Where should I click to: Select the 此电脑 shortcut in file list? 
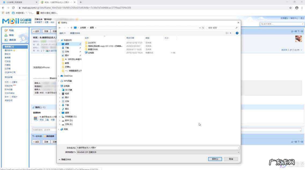[x=91, y=53]
